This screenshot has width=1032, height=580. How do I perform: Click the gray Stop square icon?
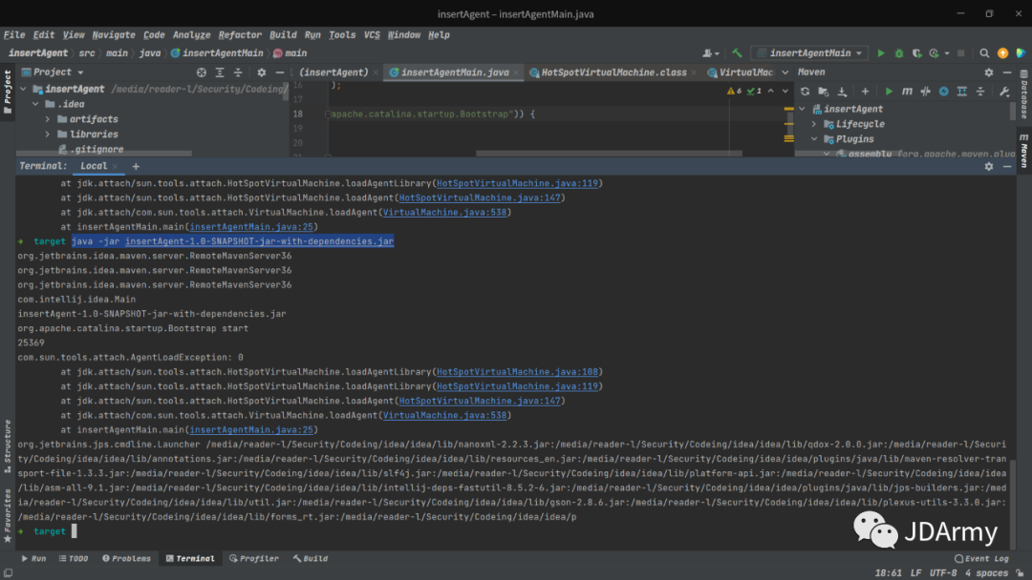click(961, 53)
